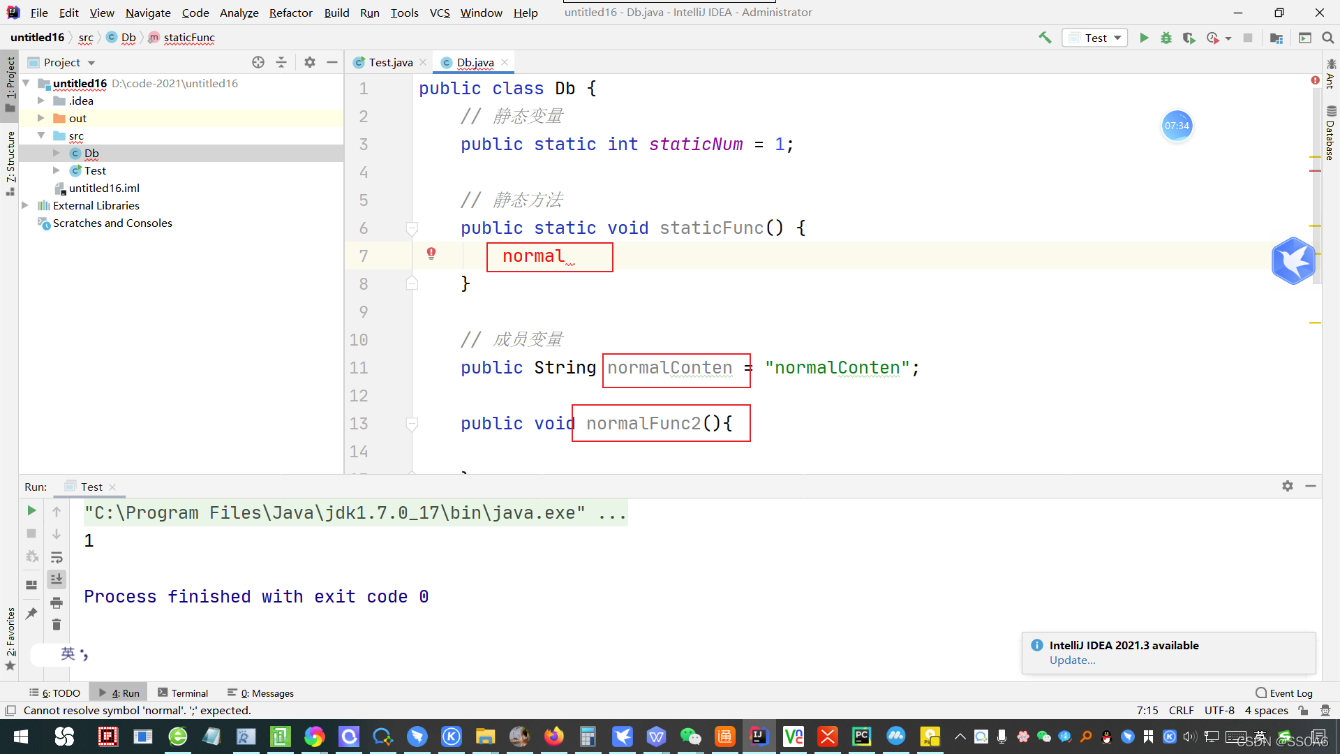Open Firefox from the taskbar

pos(554,737)
